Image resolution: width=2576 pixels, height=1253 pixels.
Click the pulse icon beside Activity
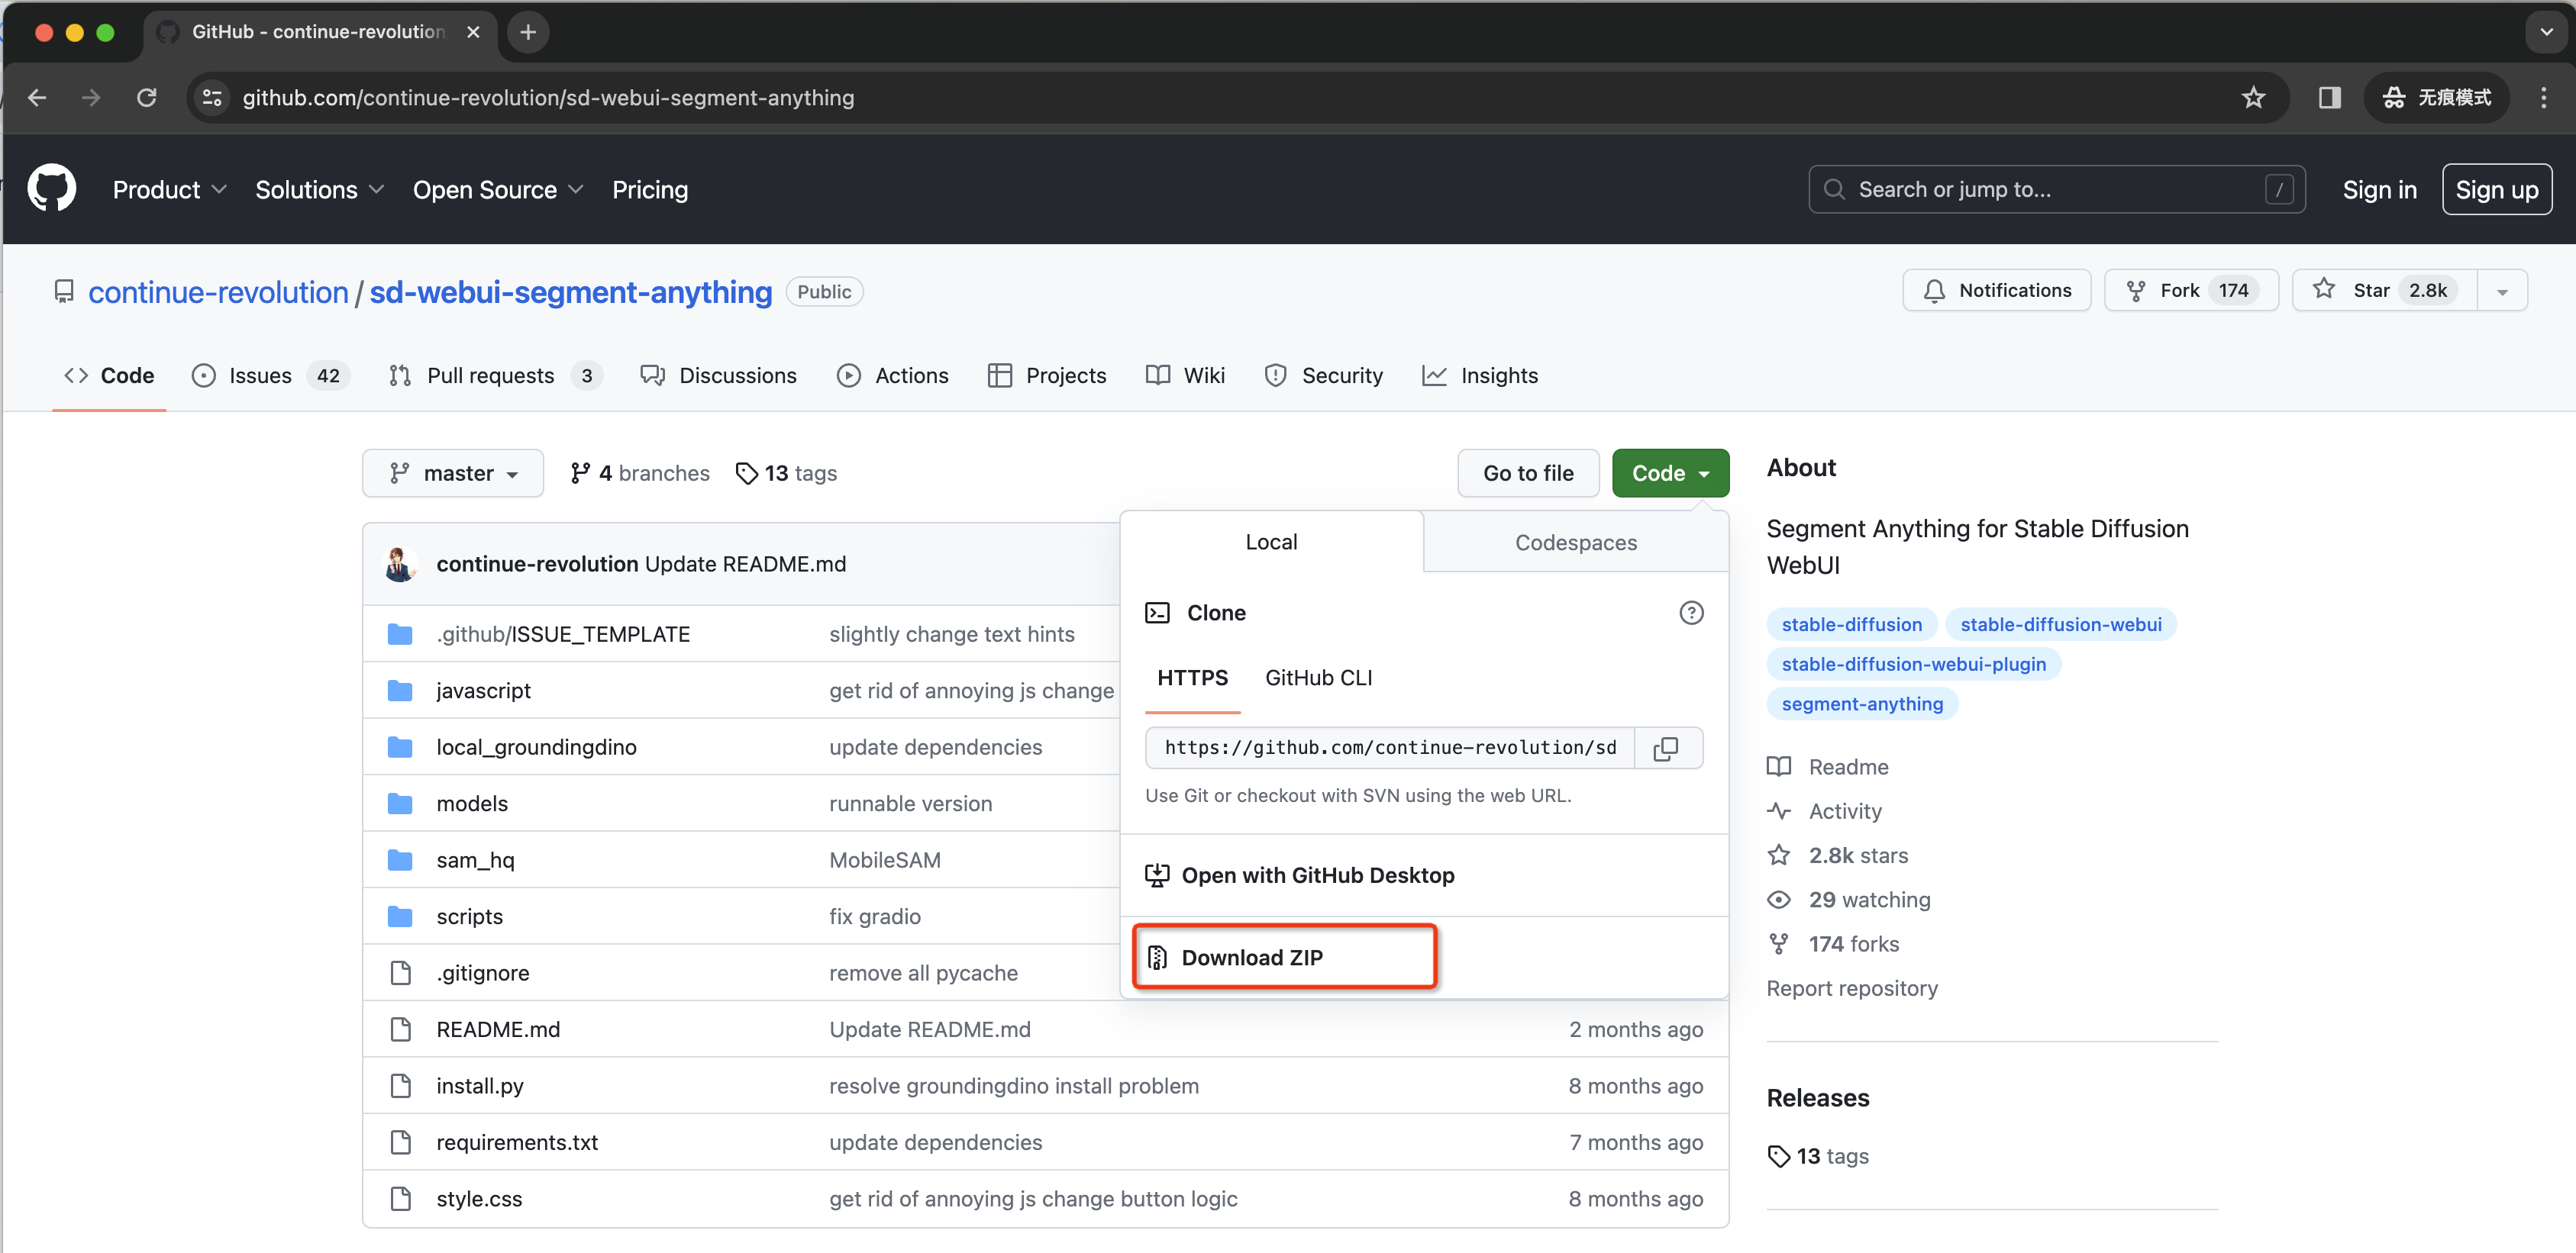(x=1779, y=810)
